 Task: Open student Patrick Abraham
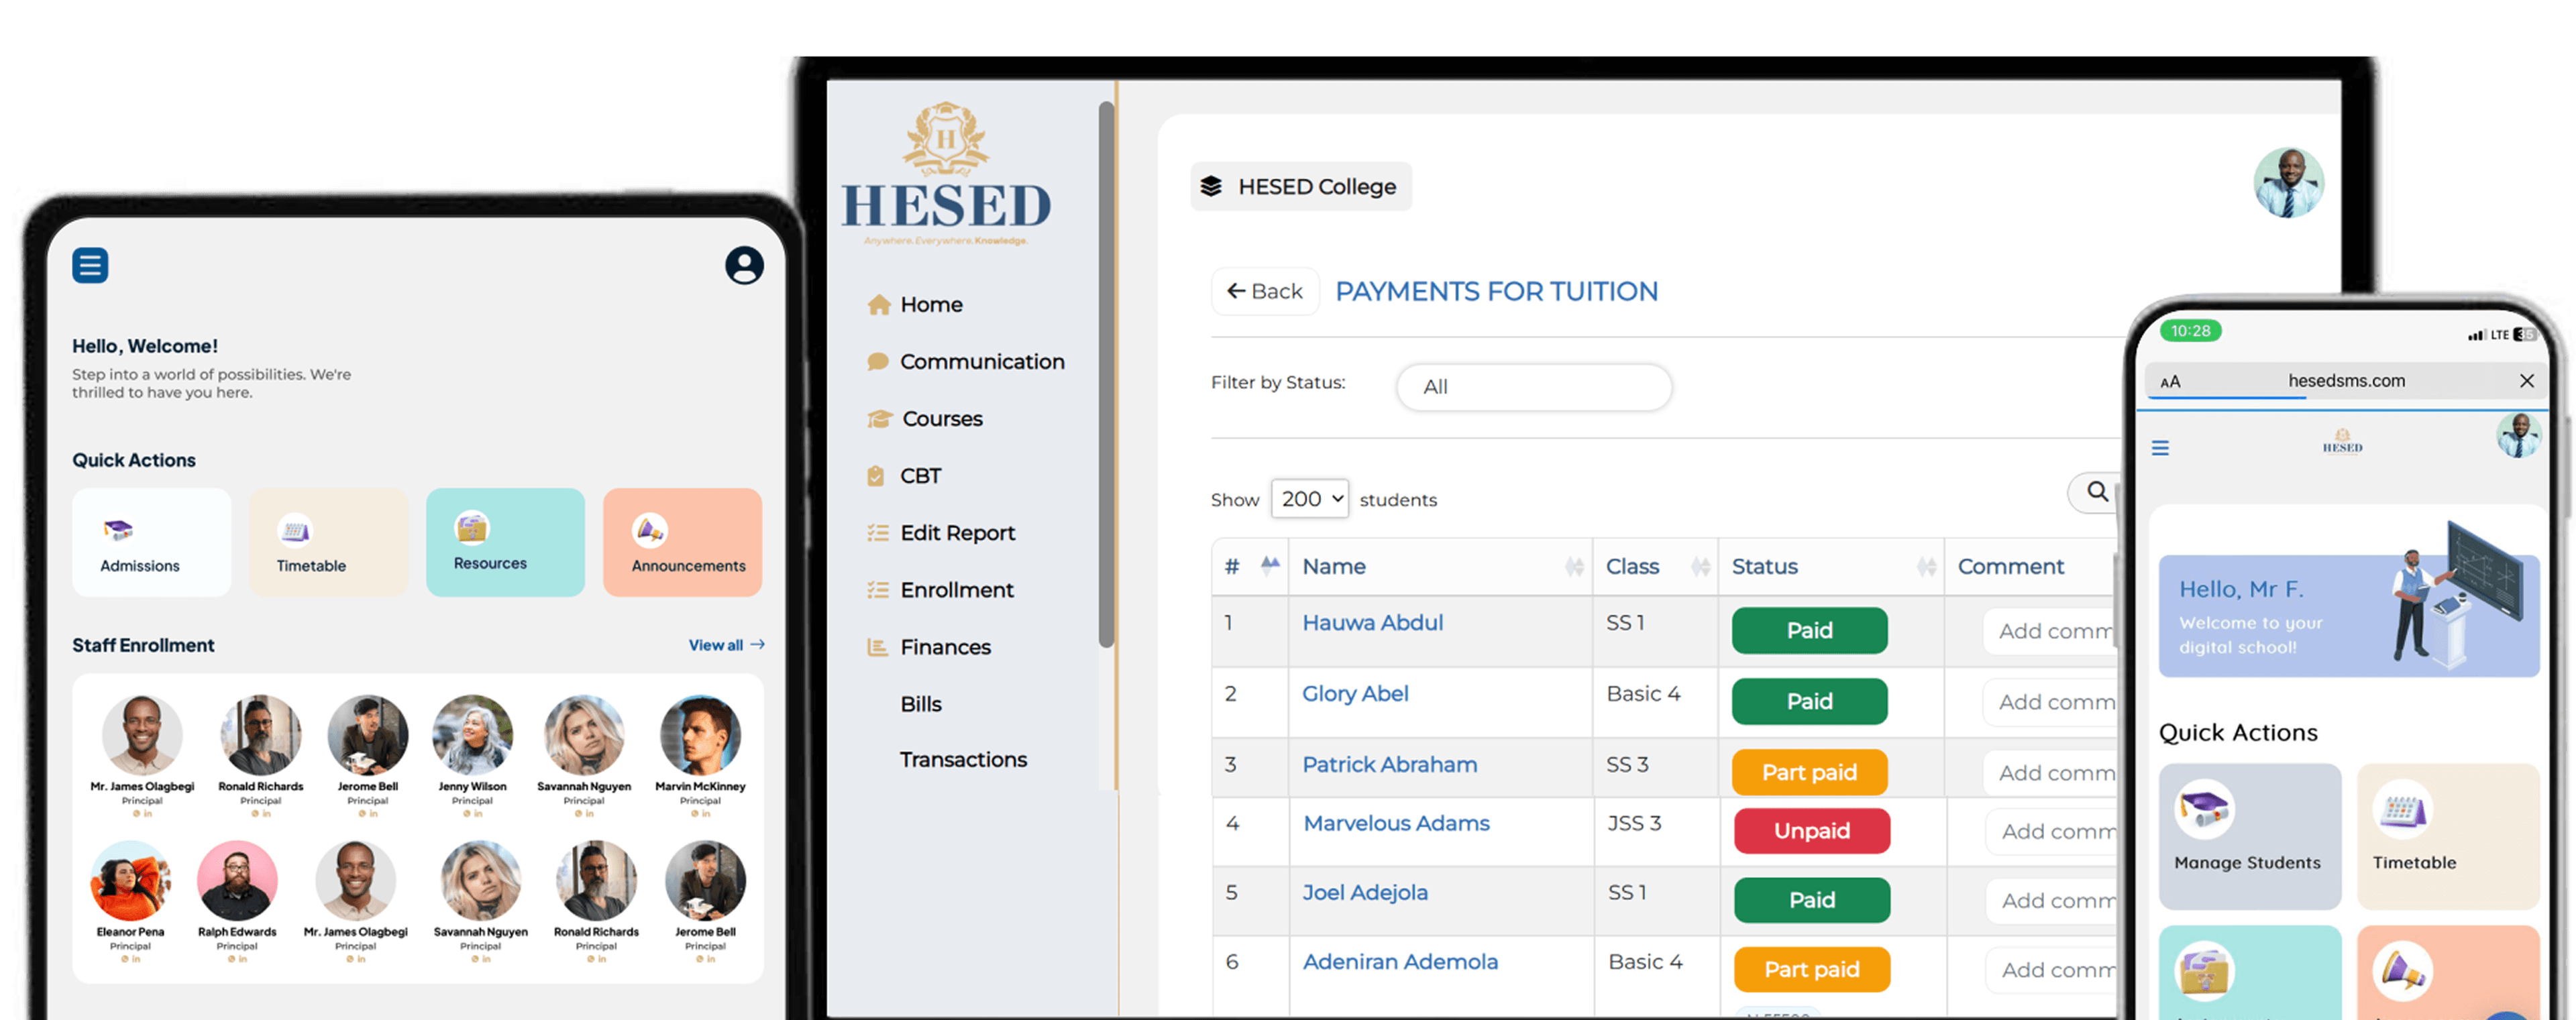[x=1389, y=764]
